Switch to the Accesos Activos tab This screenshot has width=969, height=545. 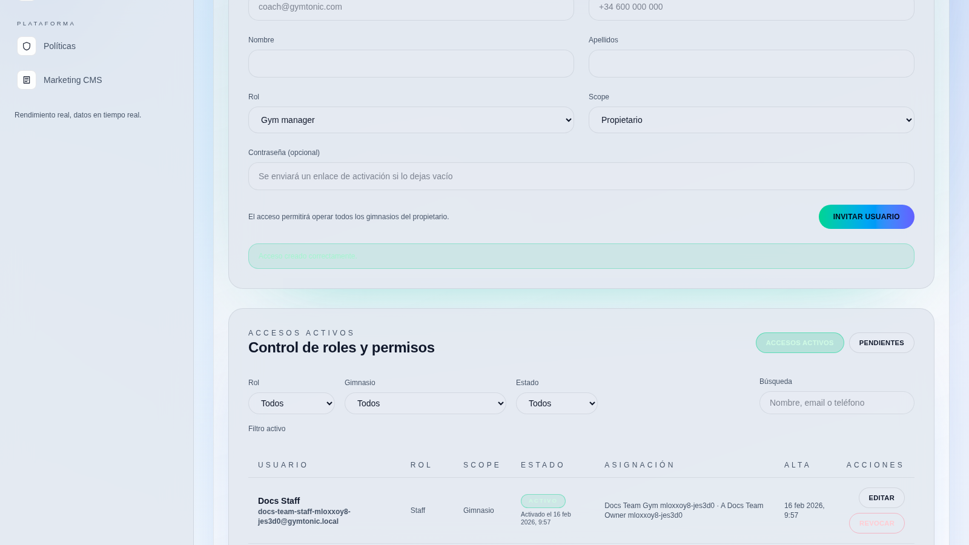tap(799, 343)
